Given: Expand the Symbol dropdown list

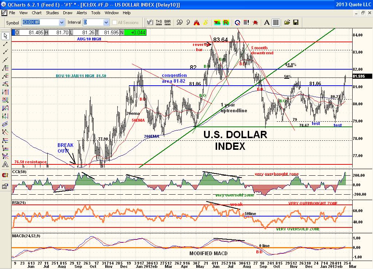Looking at the screenshot, I should click(62, 23).
